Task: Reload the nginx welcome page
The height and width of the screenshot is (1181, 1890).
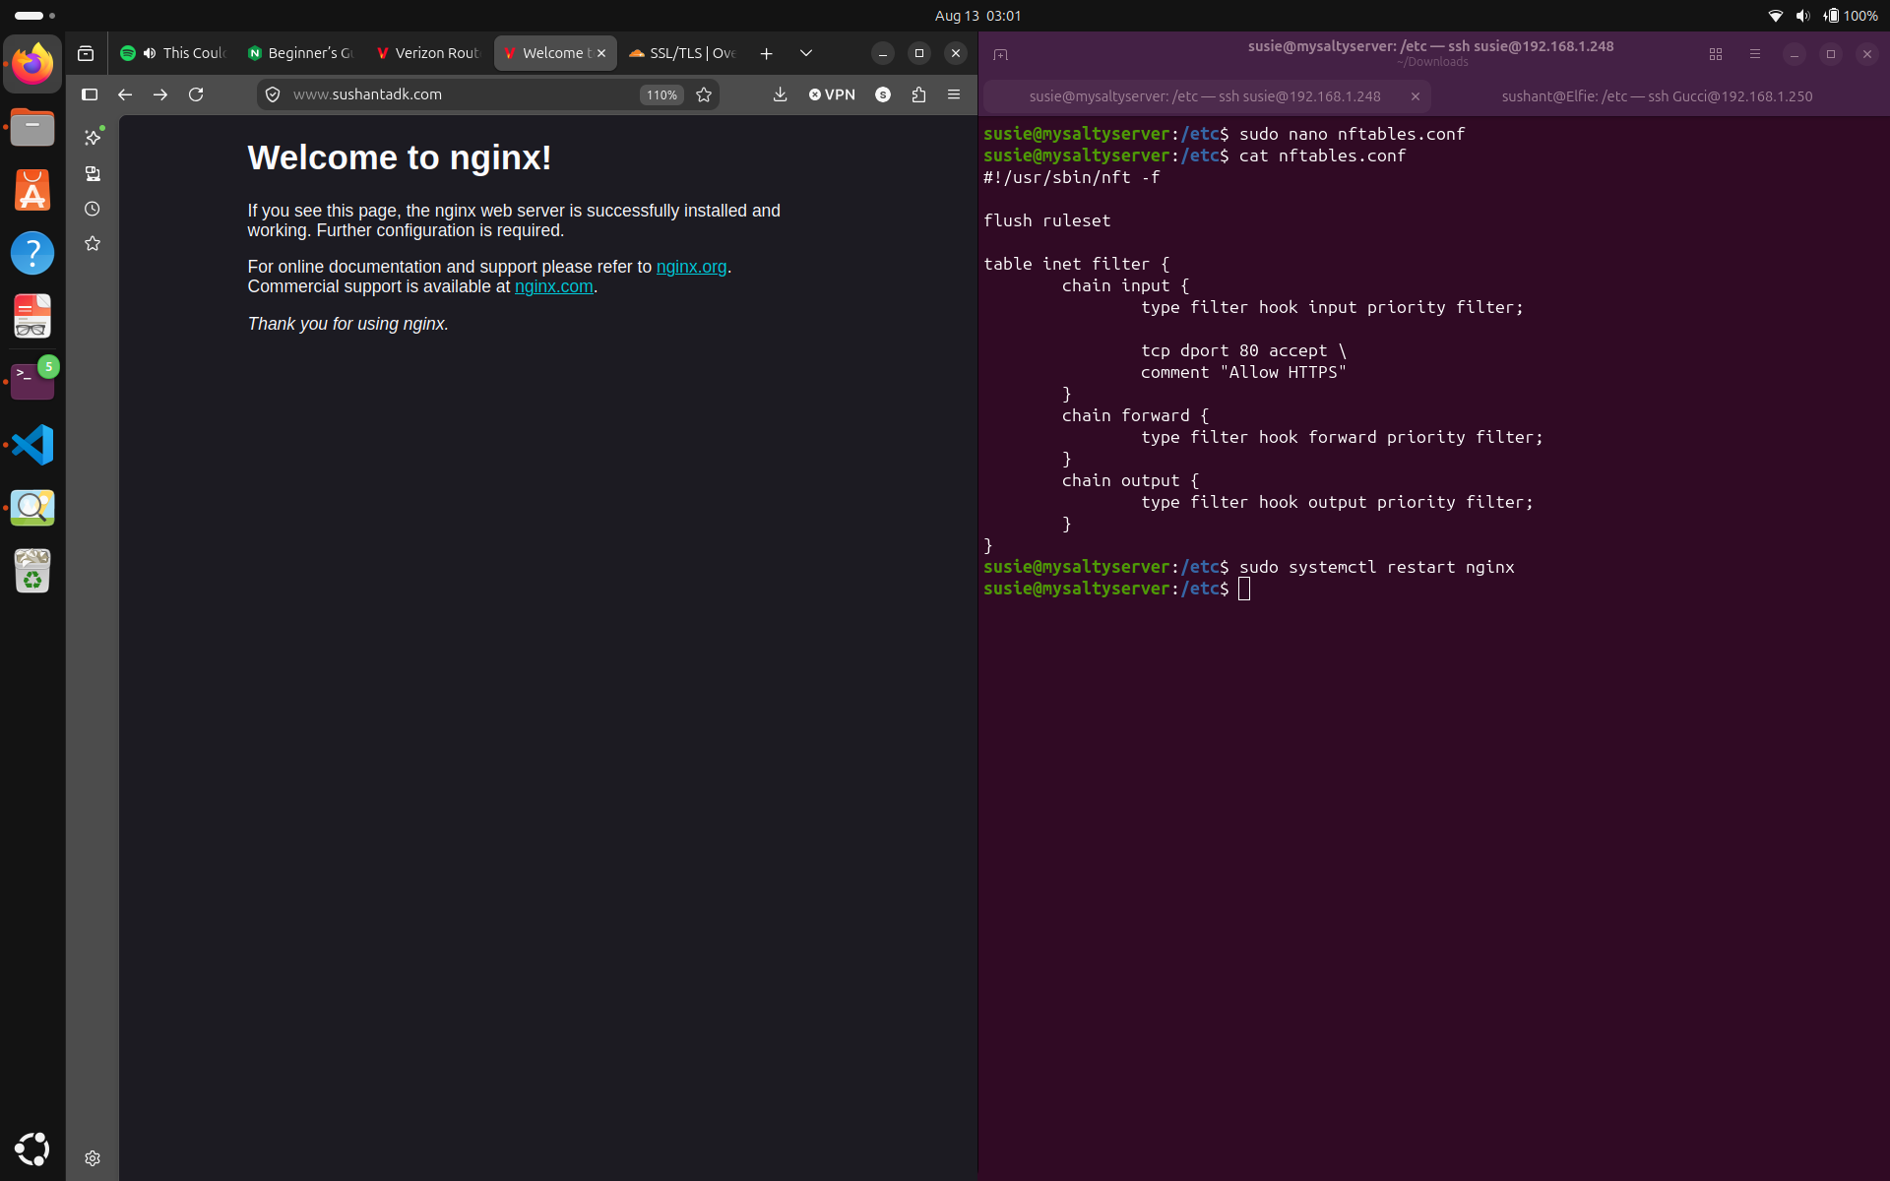Action: (196, 94)
